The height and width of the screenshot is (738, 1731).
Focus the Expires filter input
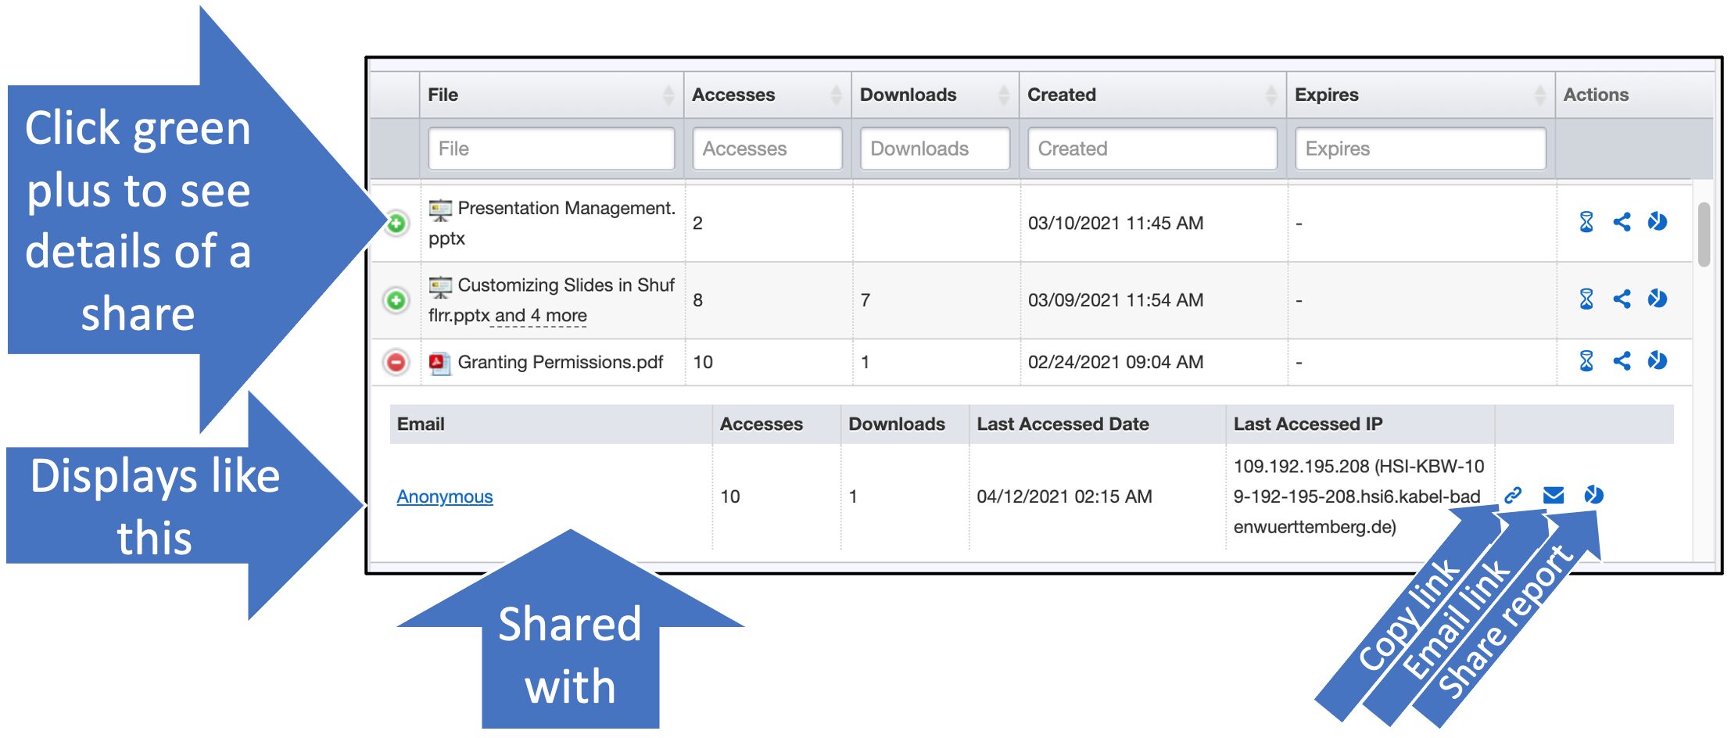pos(1421,149)
